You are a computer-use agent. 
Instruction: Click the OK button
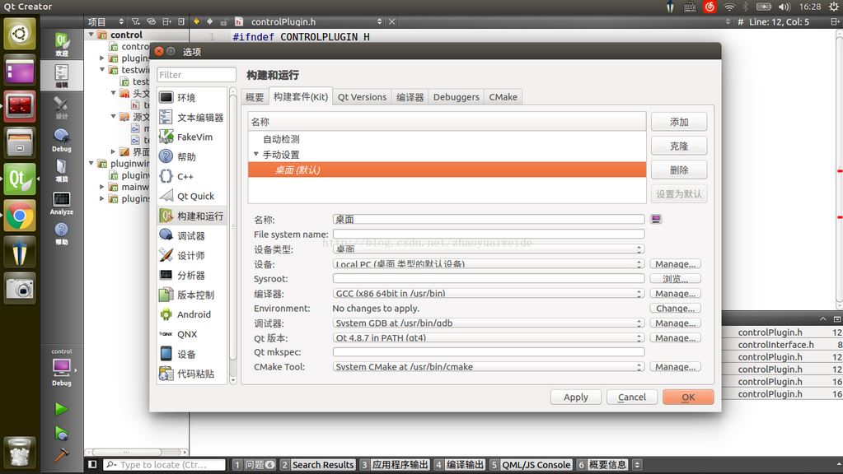pos(688,397)
